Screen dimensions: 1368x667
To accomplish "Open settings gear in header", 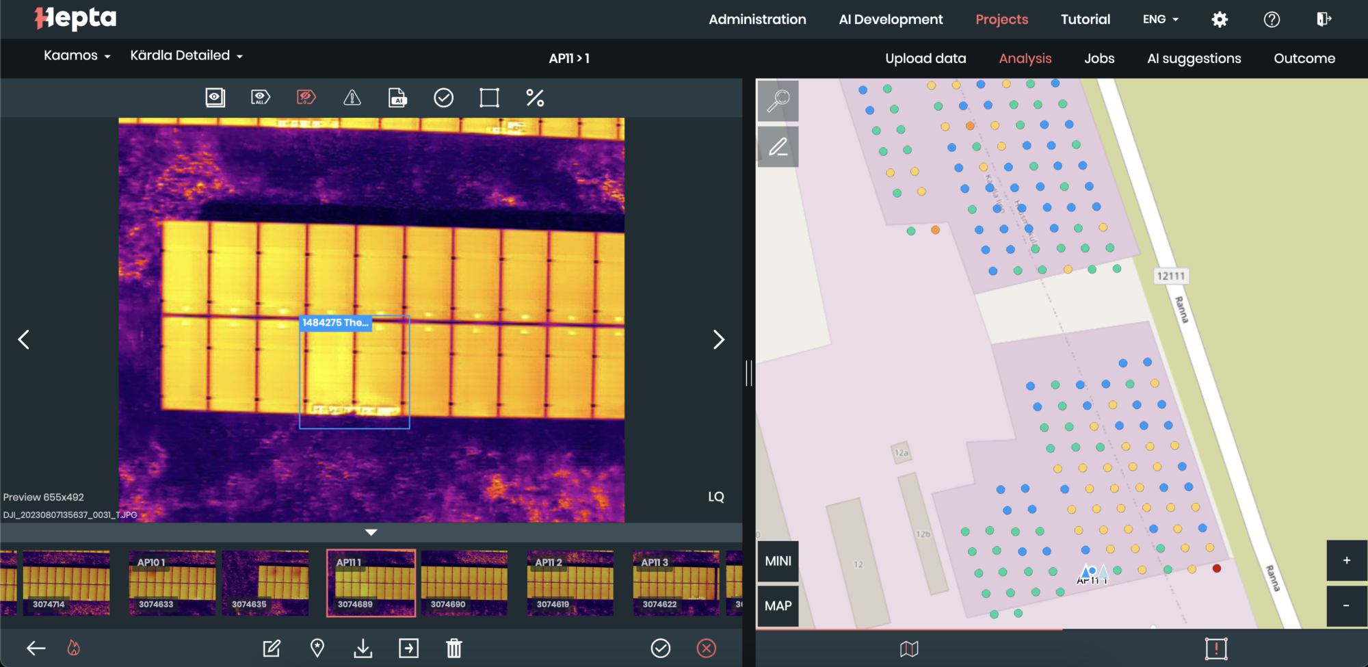I will pyautogui.click(x=1220, y=19).
